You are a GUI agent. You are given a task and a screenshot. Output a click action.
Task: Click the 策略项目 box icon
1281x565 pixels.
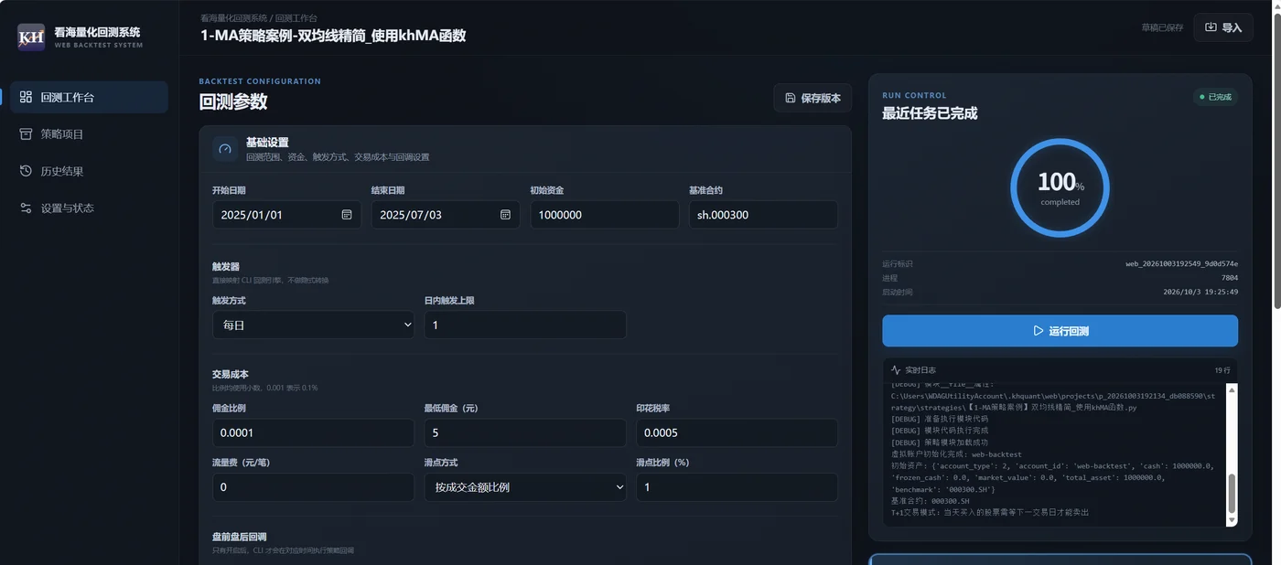[26, 134]
